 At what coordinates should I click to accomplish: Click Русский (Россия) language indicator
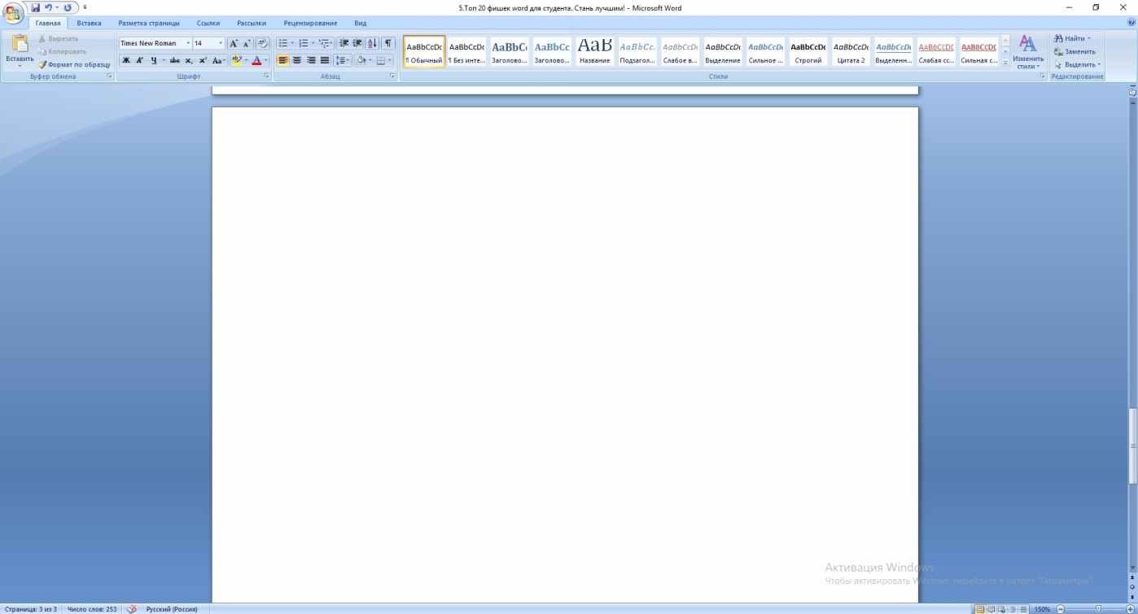[172, 608]
